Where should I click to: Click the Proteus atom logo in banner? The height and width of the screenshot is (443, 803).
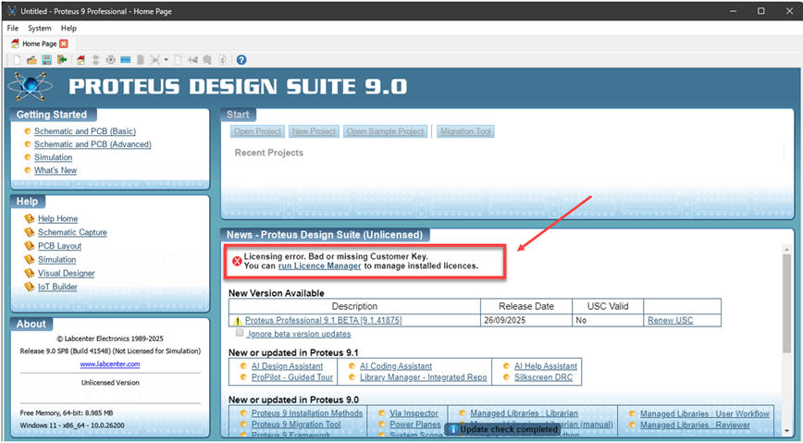click(31, 86)
